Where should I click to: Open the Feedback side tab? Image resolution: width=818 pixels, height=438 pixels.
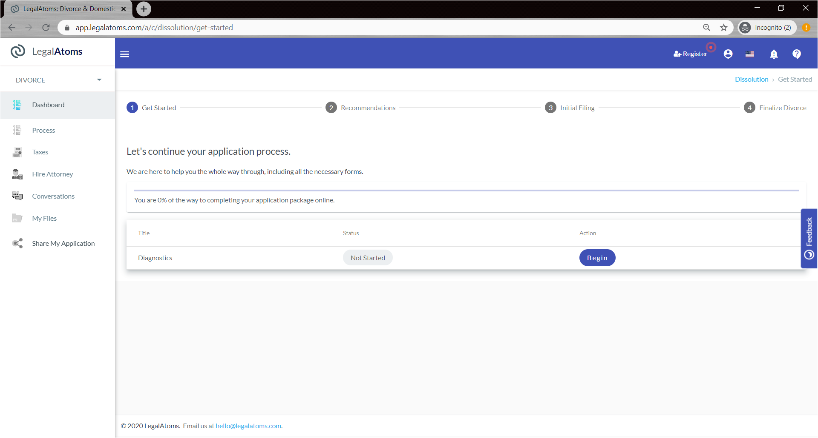(809, 238)
